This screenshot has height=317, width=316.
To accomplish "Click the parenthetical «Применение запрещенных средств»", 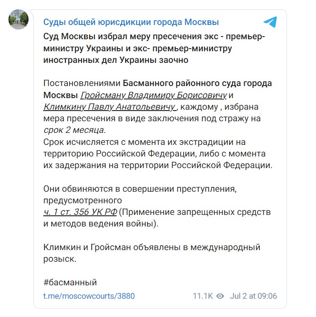I will pyautogui.click(x=196, y=212).
